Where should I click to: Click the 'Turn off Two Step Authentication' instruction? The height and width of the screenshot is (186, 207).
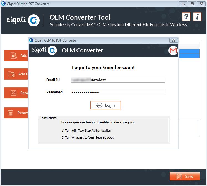click(87, 131)
